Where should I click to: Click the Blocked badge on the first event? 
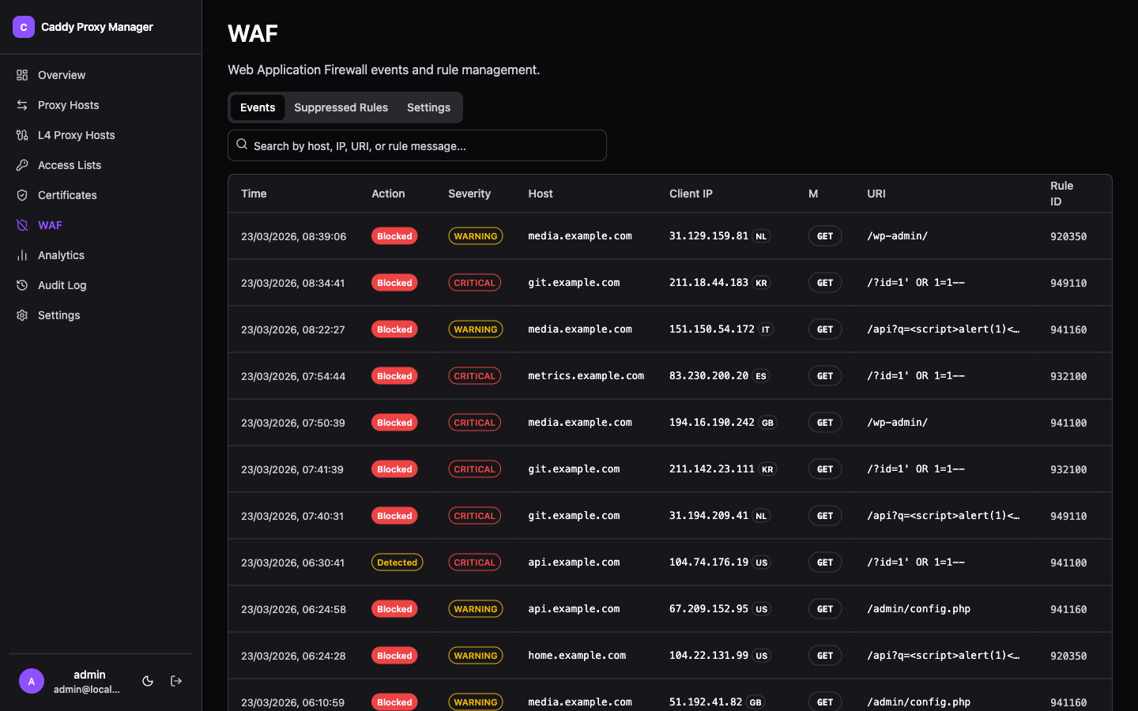click(394, 235)
